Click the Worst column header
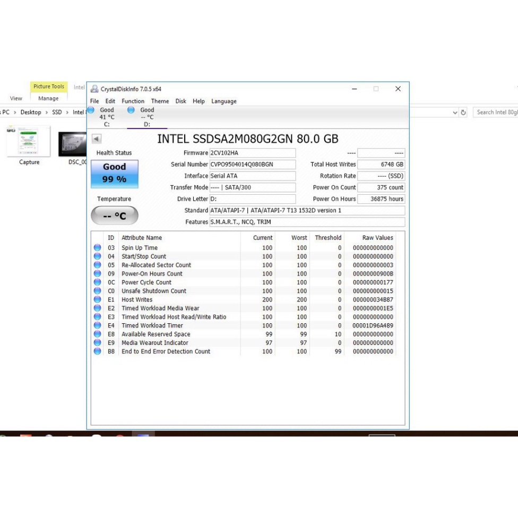518x518 pixels. (299, 238)
